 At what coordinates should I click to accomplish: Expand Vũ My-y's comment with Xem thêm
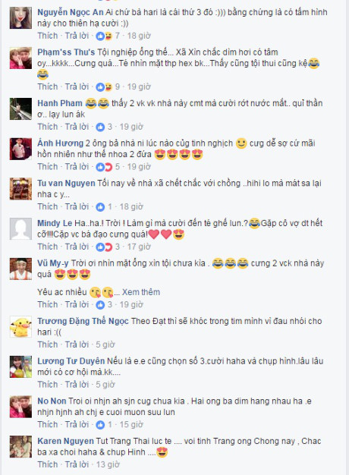click(141, 292)
